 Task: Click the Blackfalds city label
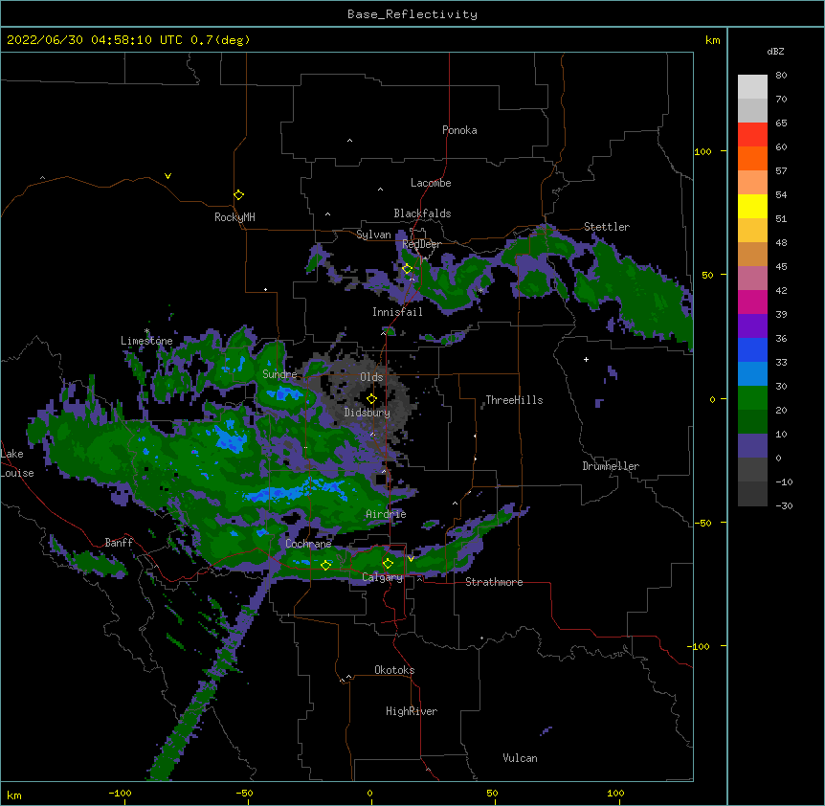tap(422, 213)
